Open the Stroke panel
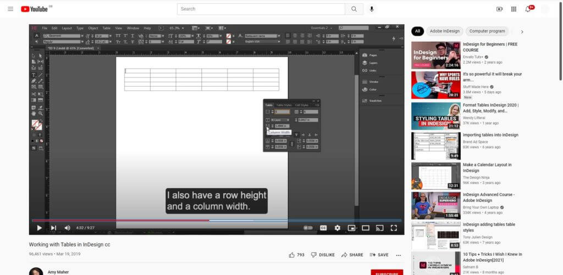Image resolution: width=563 pixels, height=275 pixels. click(x=370, y=82)
